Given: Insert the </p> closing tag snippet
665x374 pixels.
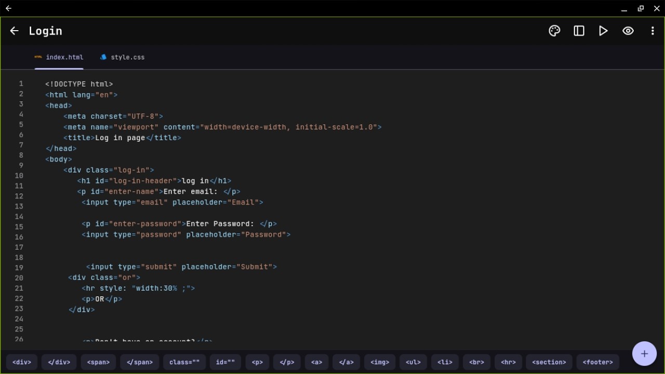Looking at the screenshot, I should pos(287,362).
